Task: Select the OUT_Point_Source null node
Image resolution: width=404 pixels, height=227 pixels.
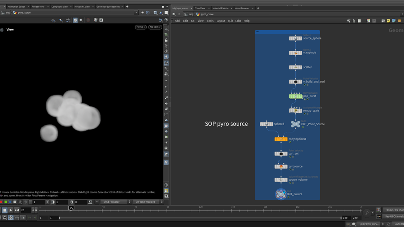Action: 295,124
